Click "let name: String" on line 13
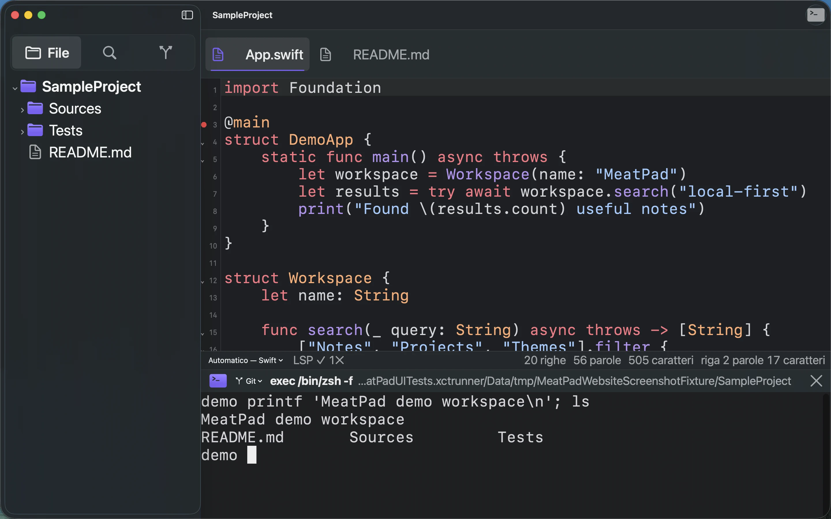The height and width of the screenshot is (519, 831). (335, 296)
